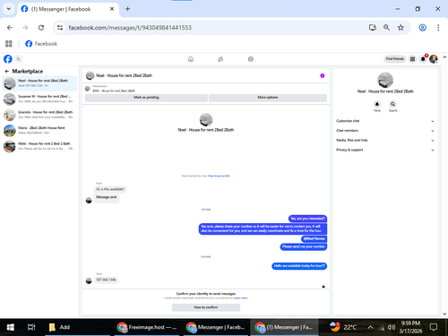Expand the Customize chat section
This screenshot has width=448, height=336.
point(385,121)
